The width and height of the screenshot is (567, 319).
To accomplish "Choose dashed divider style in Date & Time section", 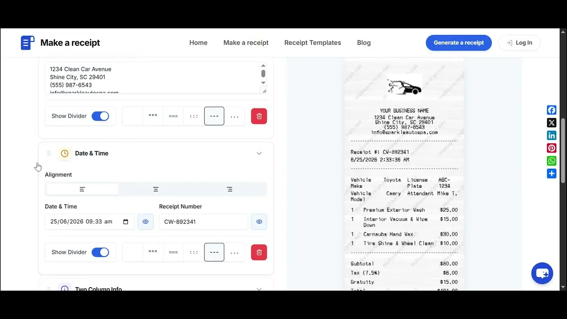I will (214, 252).
